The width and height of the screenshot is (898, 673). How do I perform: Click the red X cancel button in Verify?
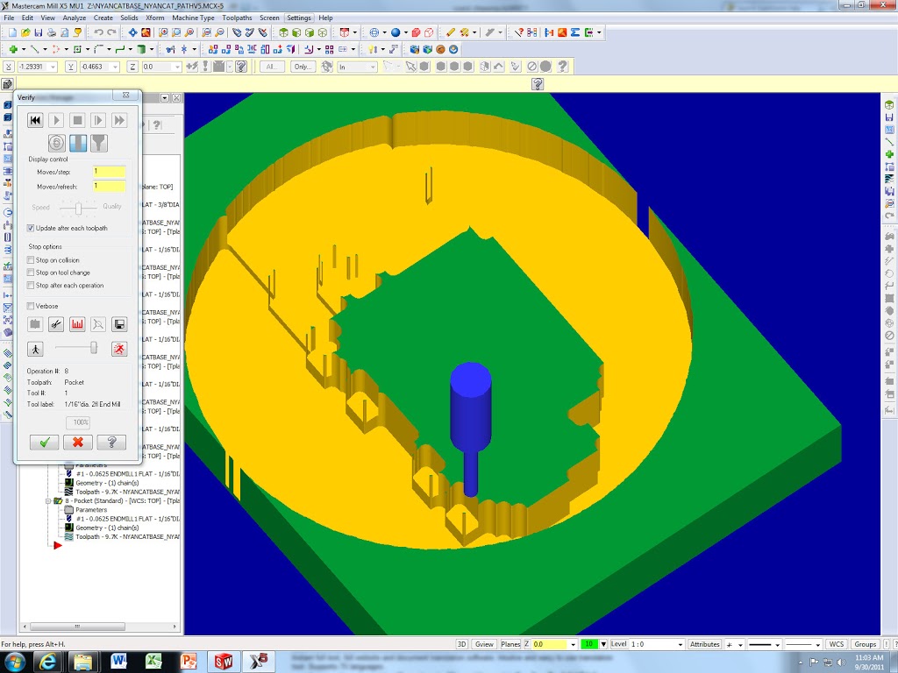(77, 443)
